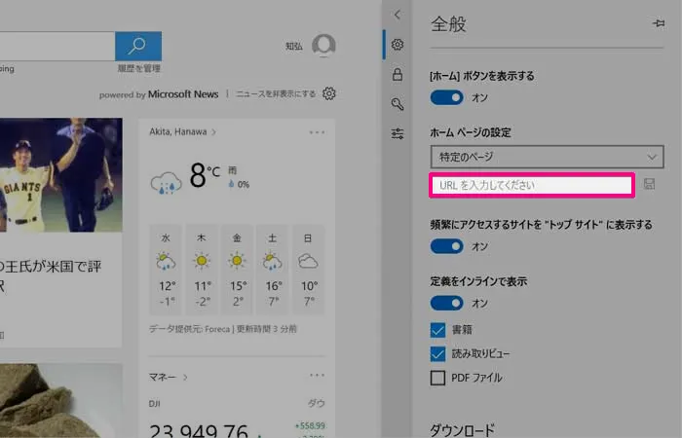Click the +558.99 stock change value
The width and height of the screenshot is (682, 438).
click(x=310, y=425)
